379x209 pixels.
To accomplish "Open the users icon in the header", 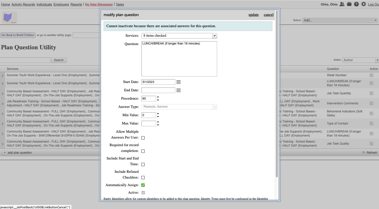I will 342,4.
